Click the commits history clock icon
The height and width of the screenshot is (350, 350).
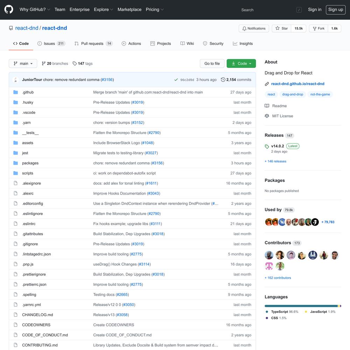[x=223, y=80]
